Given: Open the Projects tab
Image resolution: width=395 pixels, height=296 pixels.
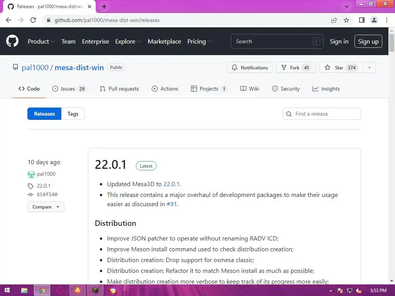Looking at the screenshot, I should [209, 89].
